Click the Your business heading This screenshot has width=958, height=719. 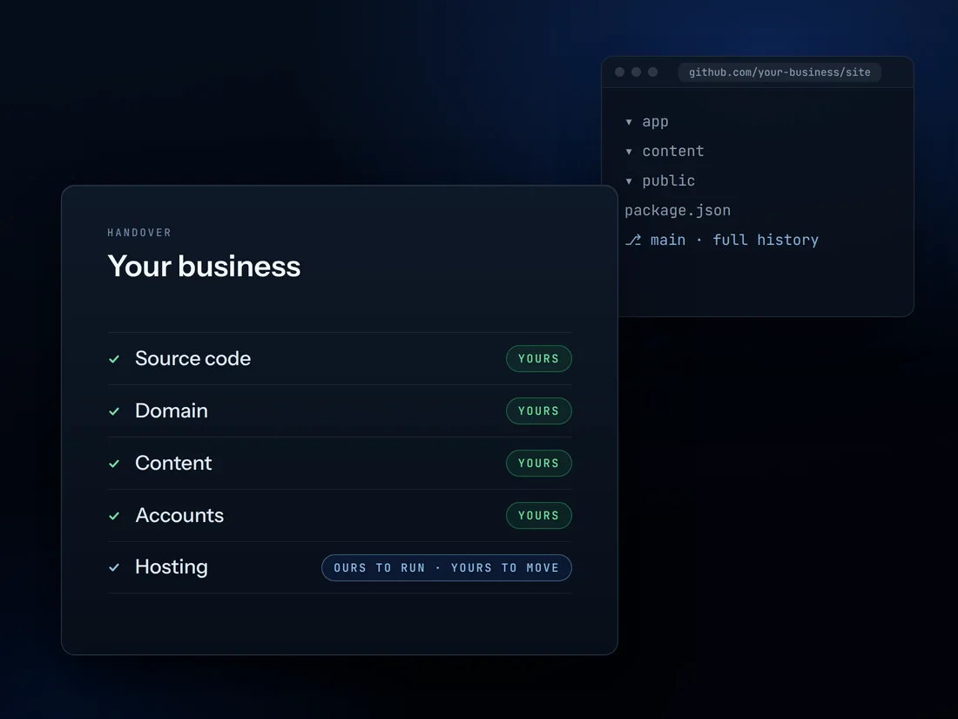204,266
